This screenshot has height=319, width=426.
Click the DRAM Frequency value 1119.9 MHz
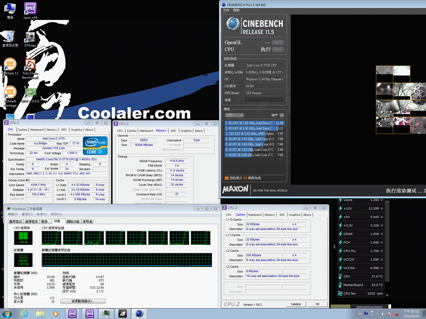point(177,161)
